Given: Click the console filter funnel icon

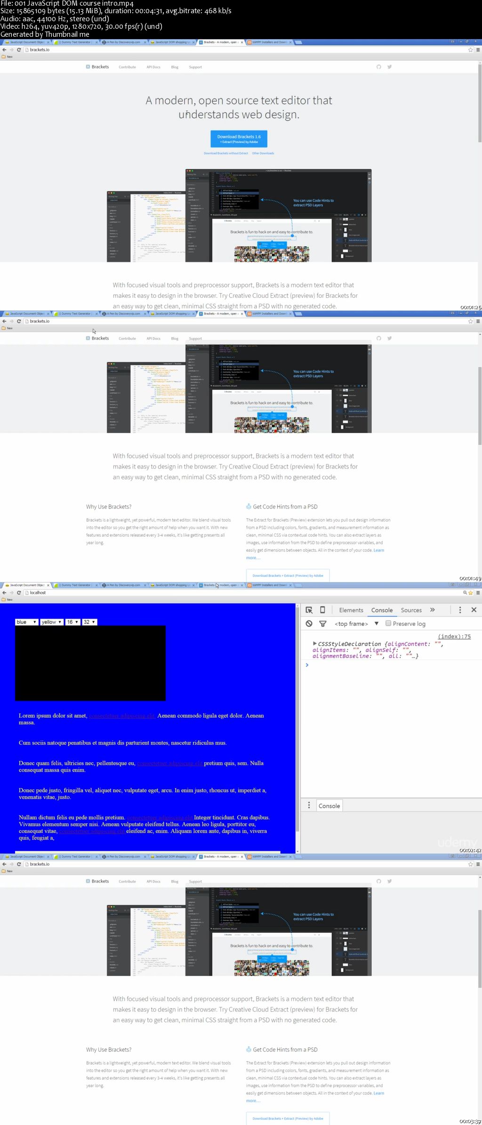Looking at the screenshot, I should [323, 624].
